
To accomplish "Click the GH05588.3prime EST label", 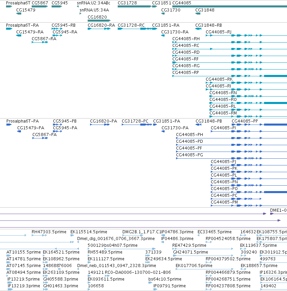I will point(61,279).
